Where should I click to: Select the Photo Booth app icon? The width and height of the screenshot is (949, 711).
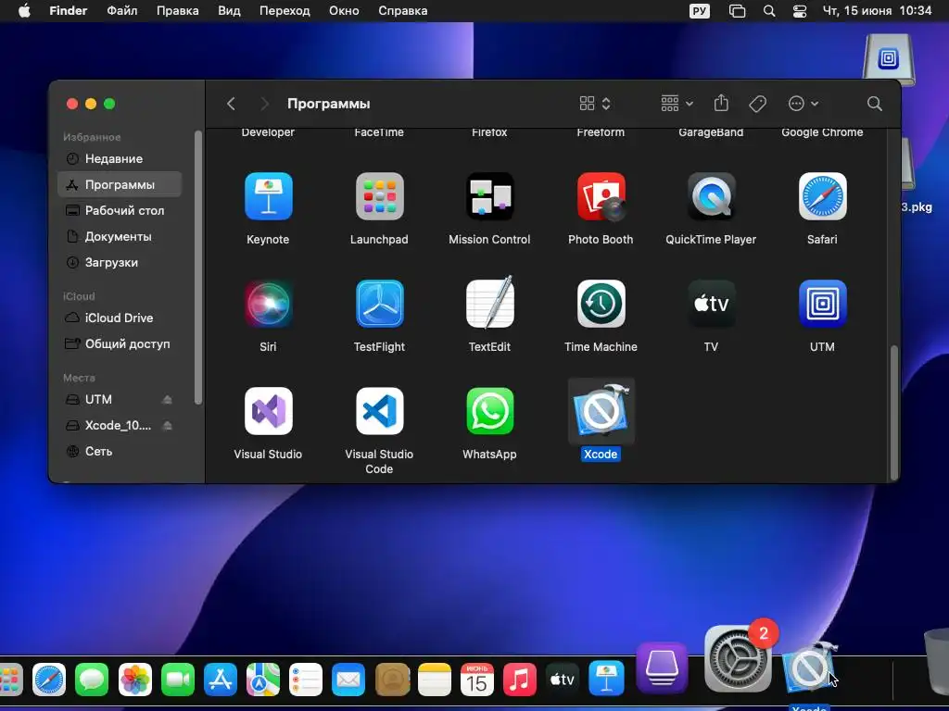coord(601,196)
